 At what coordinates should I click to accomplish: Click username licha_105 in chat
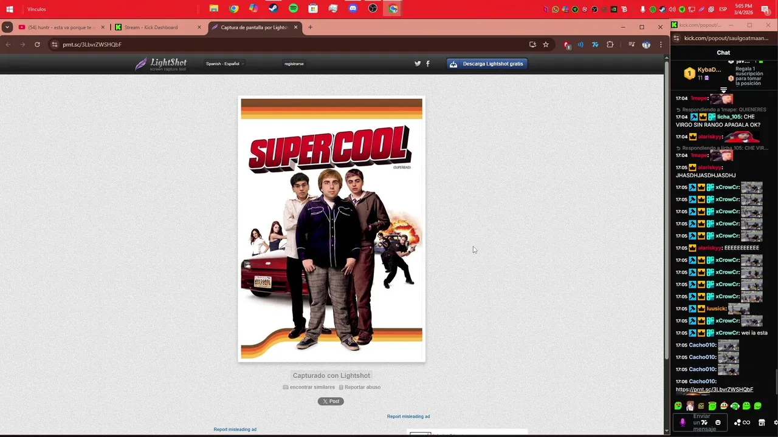coord(729,117)
